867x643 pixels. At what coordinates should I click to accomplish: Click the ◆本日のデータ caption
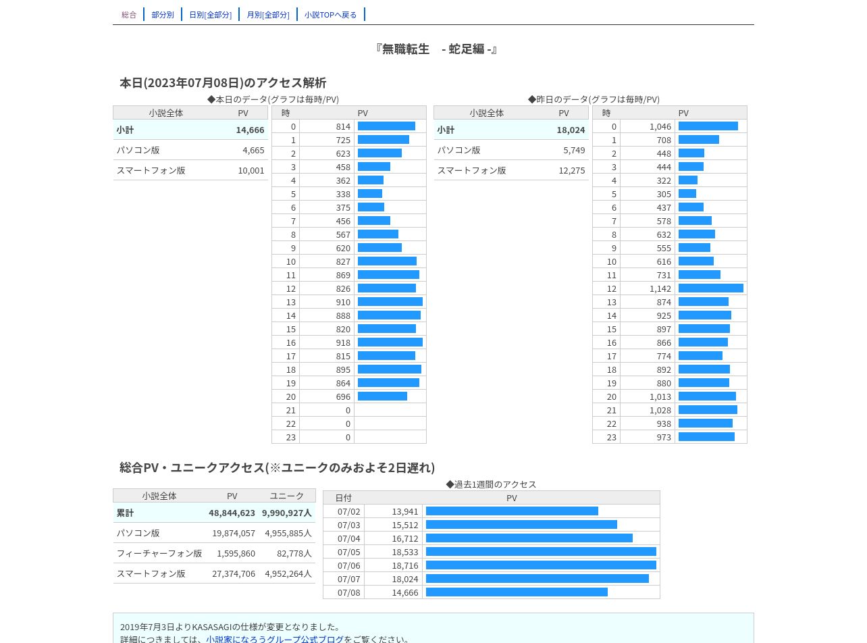273,99
